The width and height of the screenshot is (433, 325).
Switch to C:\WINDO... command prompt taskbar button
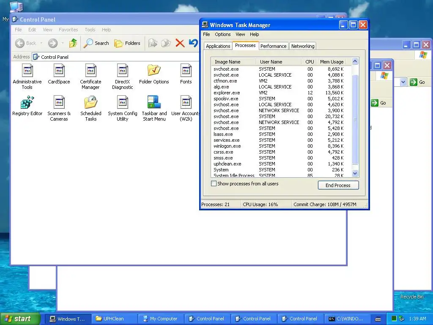[x=347, y=319]
